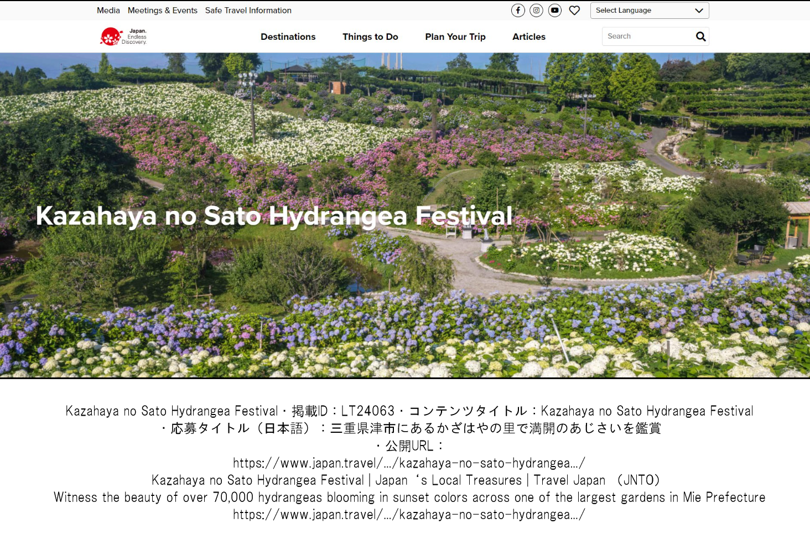
Task: Click the Japan Endless Discovery logo
Action: pos(123,36)
